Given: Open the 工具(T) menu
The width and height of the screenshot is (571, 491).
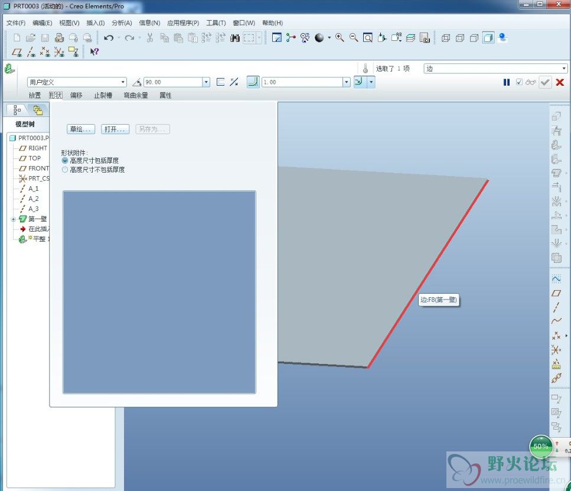Looking at the screenshot, I should tap(216, 23).
